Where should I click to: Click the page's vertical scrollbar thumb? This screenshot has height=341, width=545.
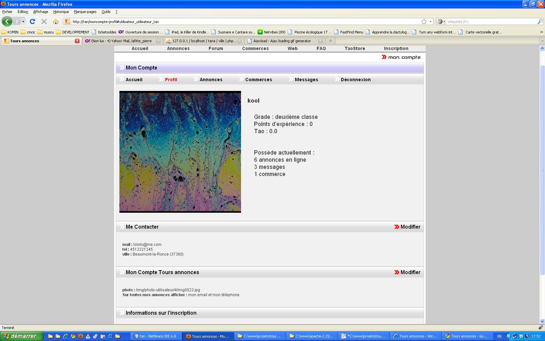pyautogui.click(x=542, y=170)
